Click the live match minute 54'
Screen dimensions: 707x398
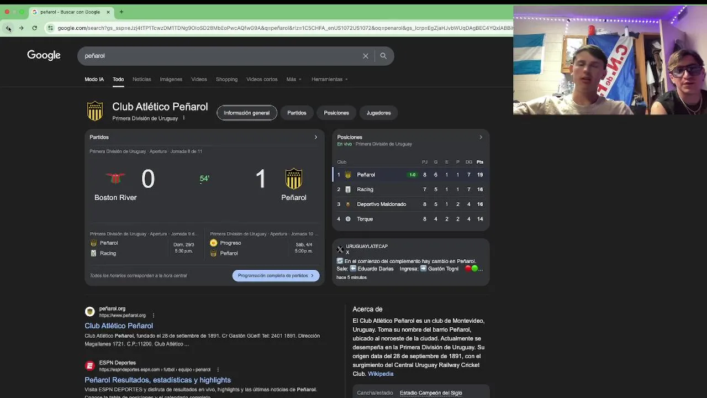[204, 179]
